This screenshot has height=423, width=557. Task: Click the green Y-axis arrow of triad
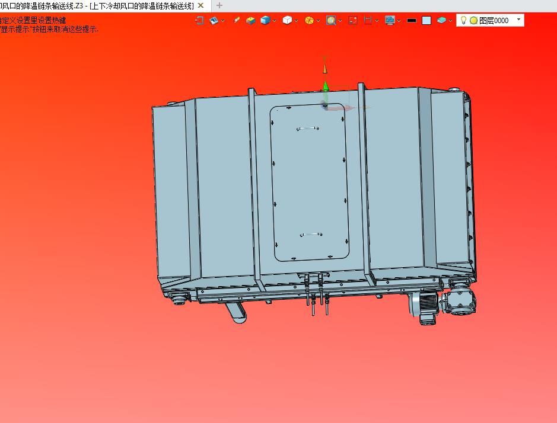[x=326, y=86]
